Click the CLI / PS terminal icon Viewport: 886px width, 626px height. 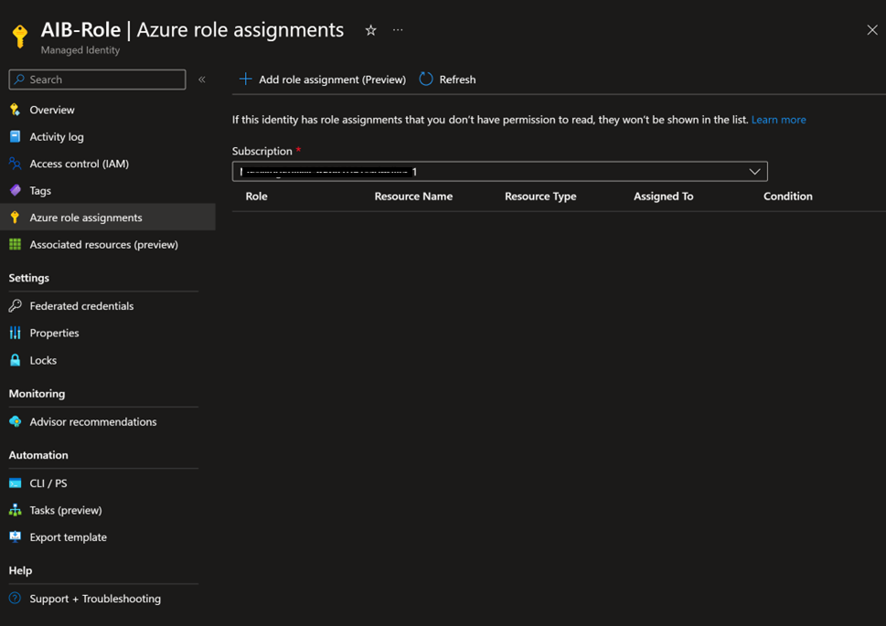16,483
